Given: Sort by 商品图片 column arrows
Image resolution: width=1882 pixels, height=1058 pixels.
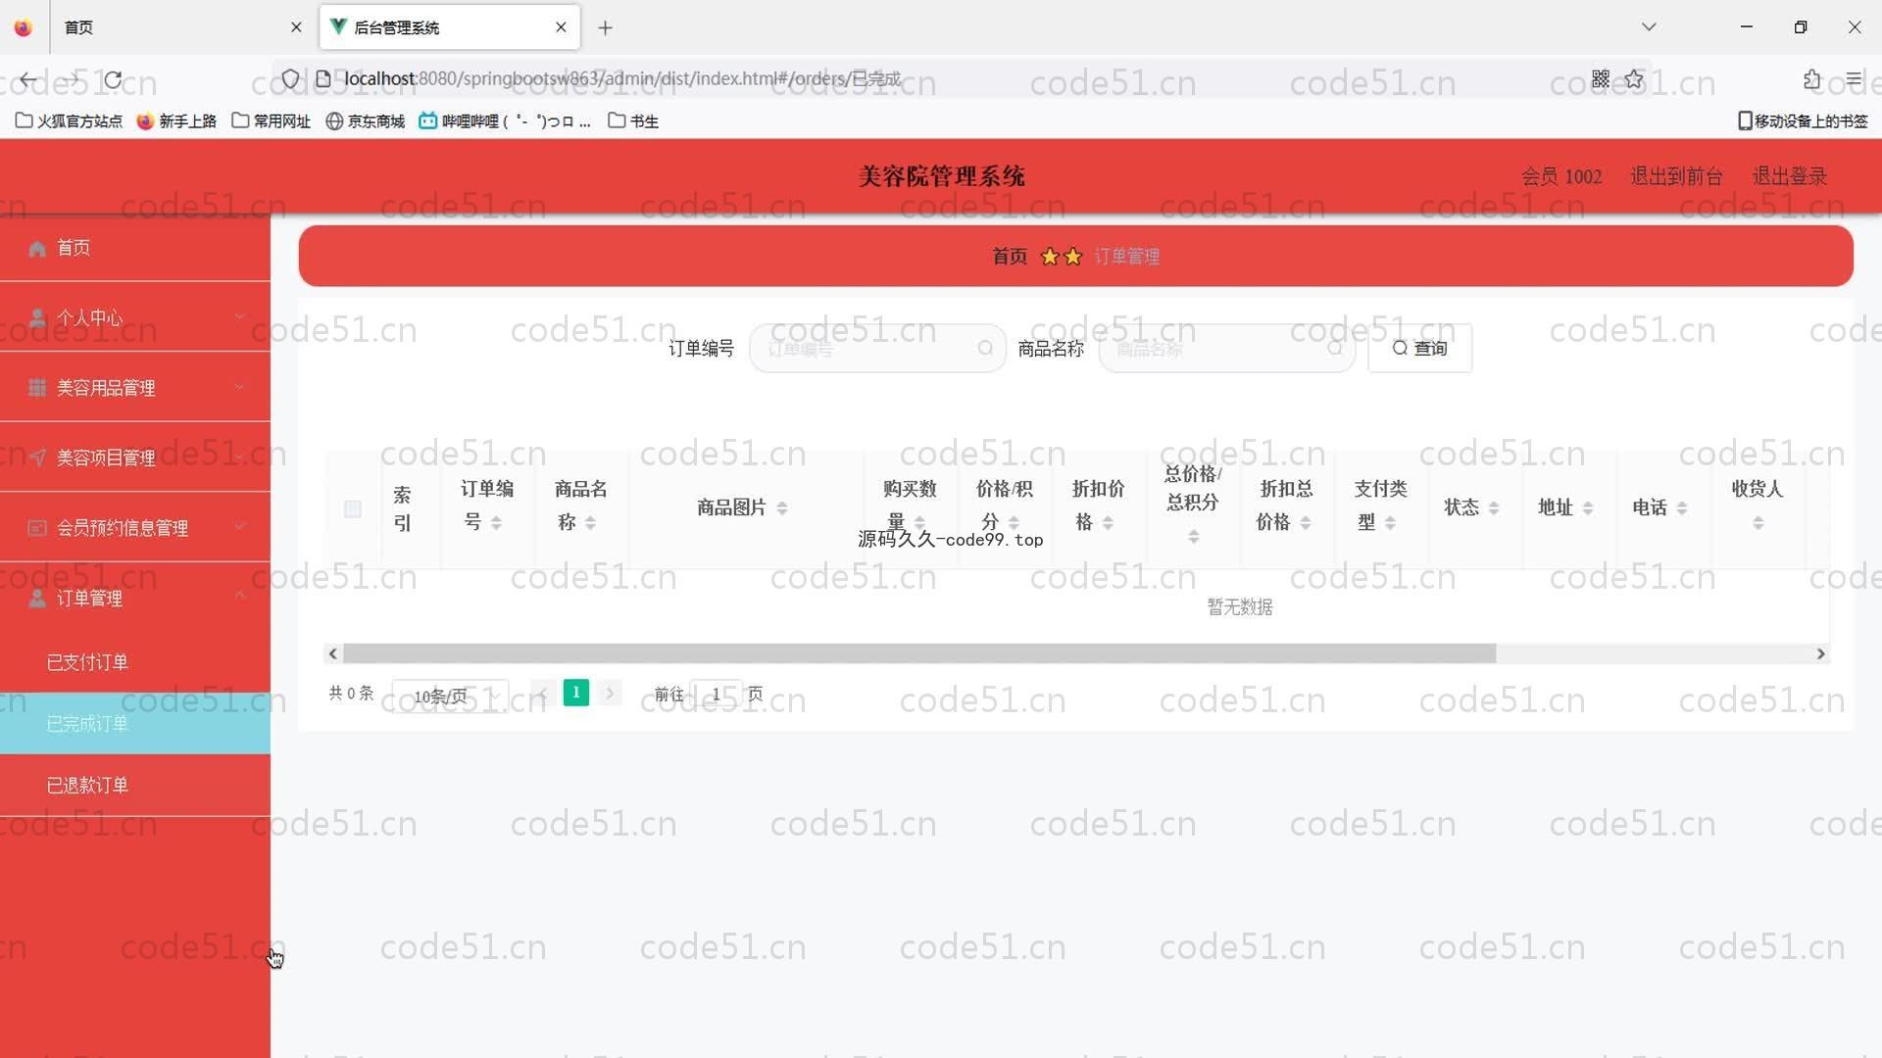Looking at the screenshot, I should [782, 508].
